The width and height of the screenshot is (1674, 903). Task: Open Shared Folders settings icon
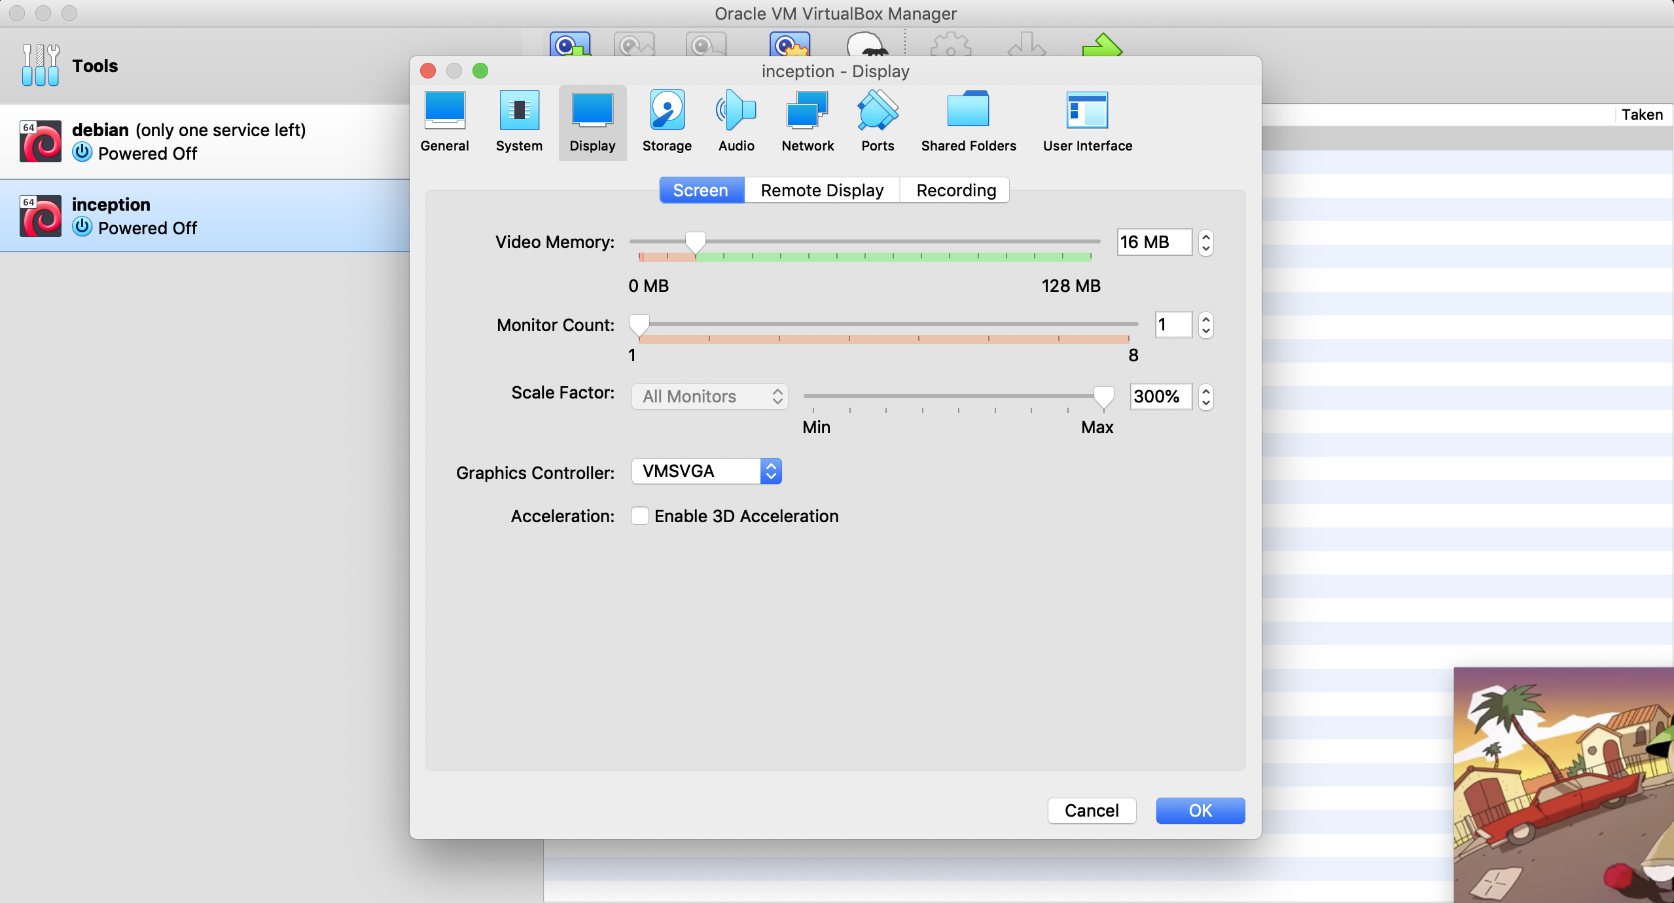[x=969, y=122]
